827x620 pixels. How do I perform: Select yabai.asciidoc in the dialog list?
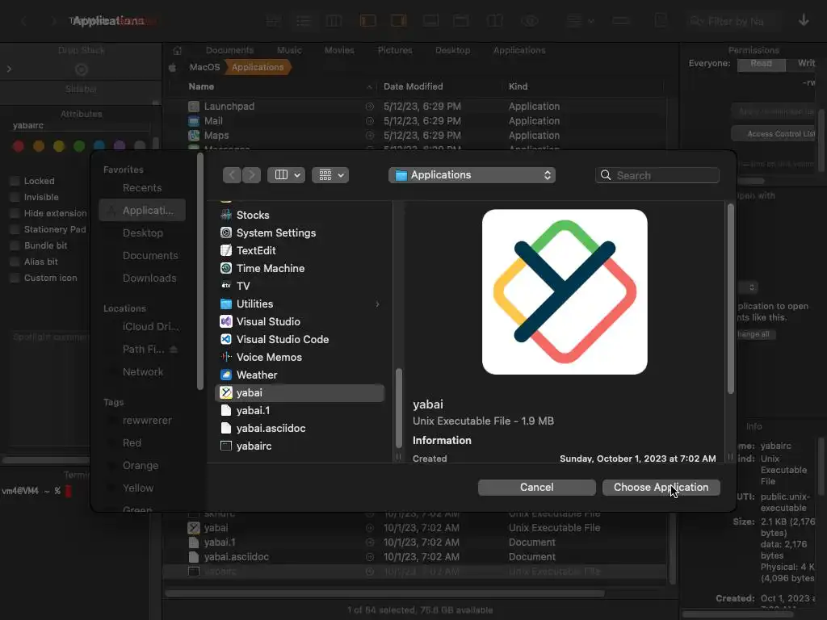pyautogui.click(x=300, y=428)
